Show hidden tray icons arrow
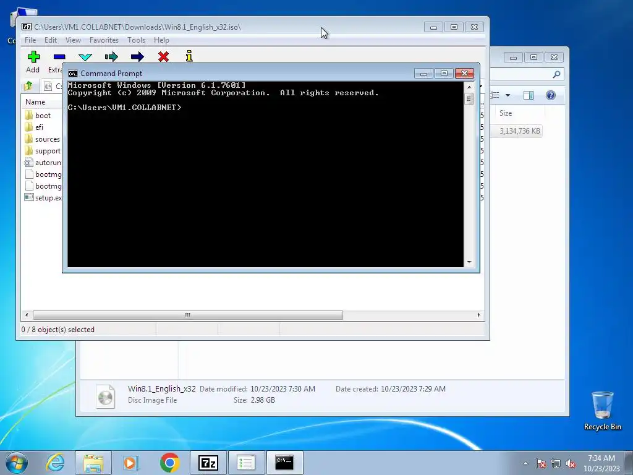This screenshot has height=475, width=633. [x=525, y=463]
